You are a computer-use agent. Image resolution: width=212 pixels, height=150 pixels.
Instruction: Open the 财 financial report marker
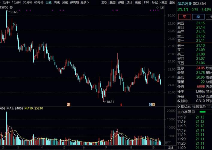[150, 104]
